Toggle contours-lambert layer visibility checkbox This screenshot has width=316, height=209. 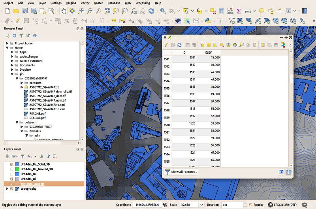click(x=12, y=184)
